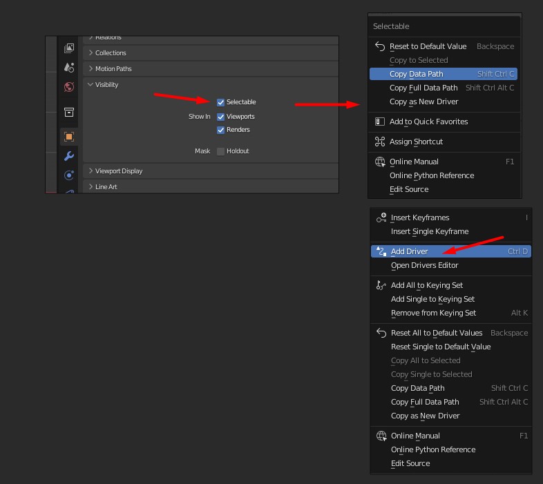The height and width of the screenshot is (484, 543).
Task: Select the orange Object properties tab
Action: (69, 137)
